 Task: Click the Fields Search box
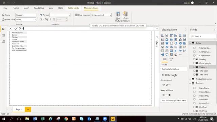[x=203, y=36]
